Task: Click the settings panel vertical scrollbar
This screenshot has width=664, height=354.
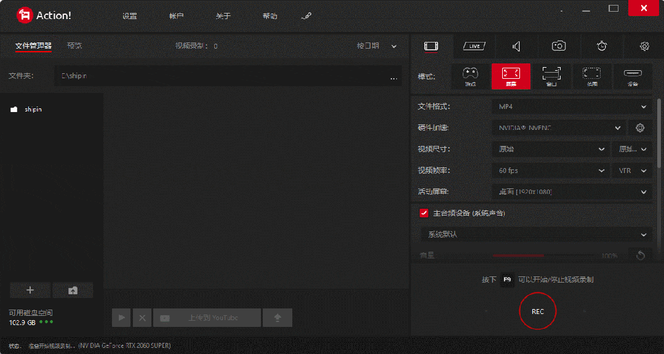Action: click(658, 132)
